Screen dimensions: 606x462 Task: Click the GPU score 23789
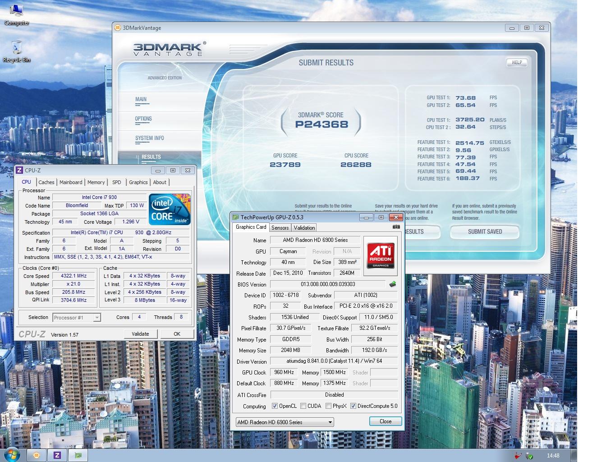coord(285,165)
